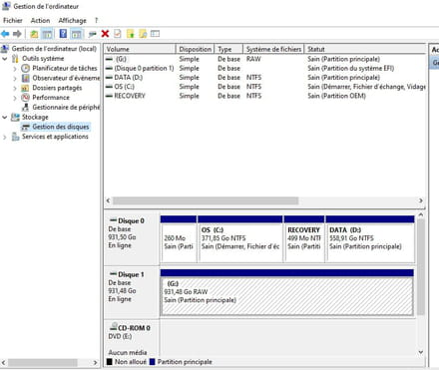Sort by the Statut column header
Viewport: 439px width, 370px height.
(365, 49)
